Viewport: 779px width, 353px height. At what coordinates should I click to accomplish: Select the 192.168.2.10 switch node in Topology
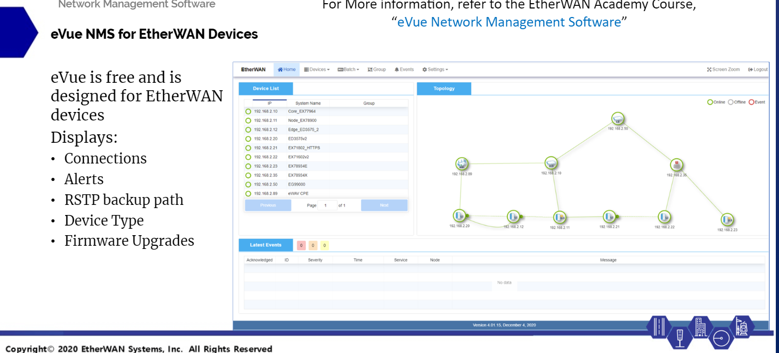[x=551, y=163]
